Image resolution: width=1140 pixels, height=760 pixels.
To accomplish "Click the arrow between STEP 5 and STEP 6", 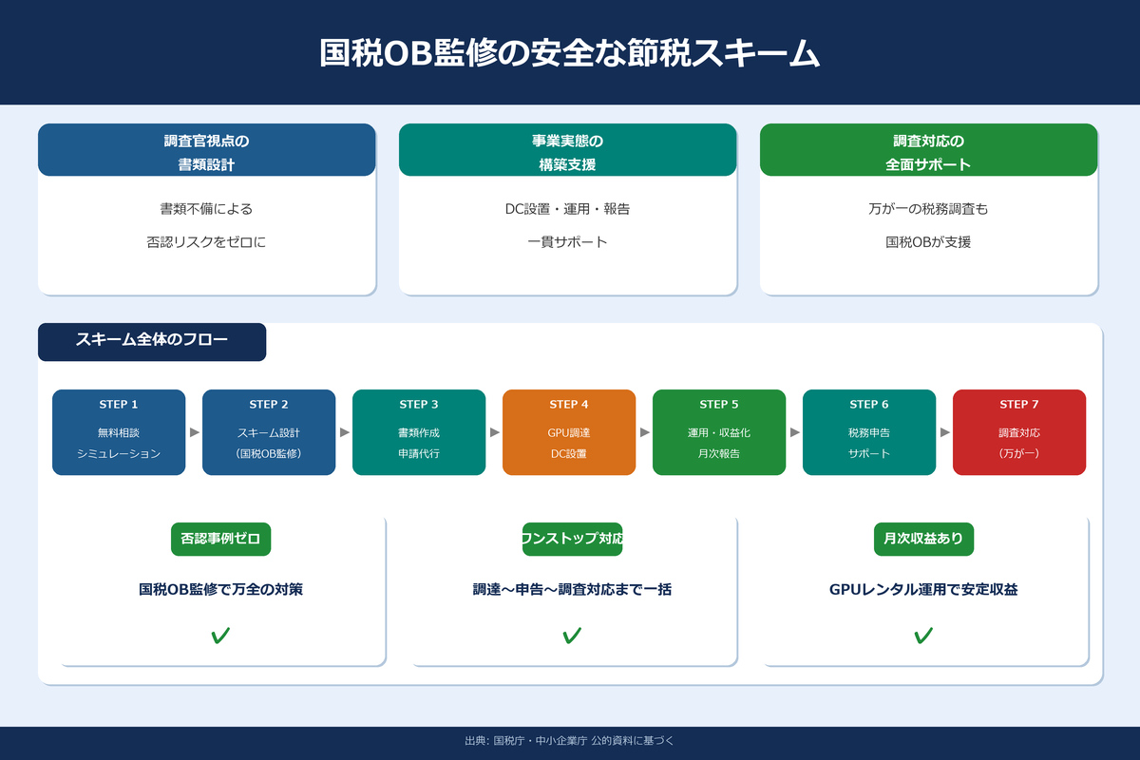I will click(x=795, y=432).
